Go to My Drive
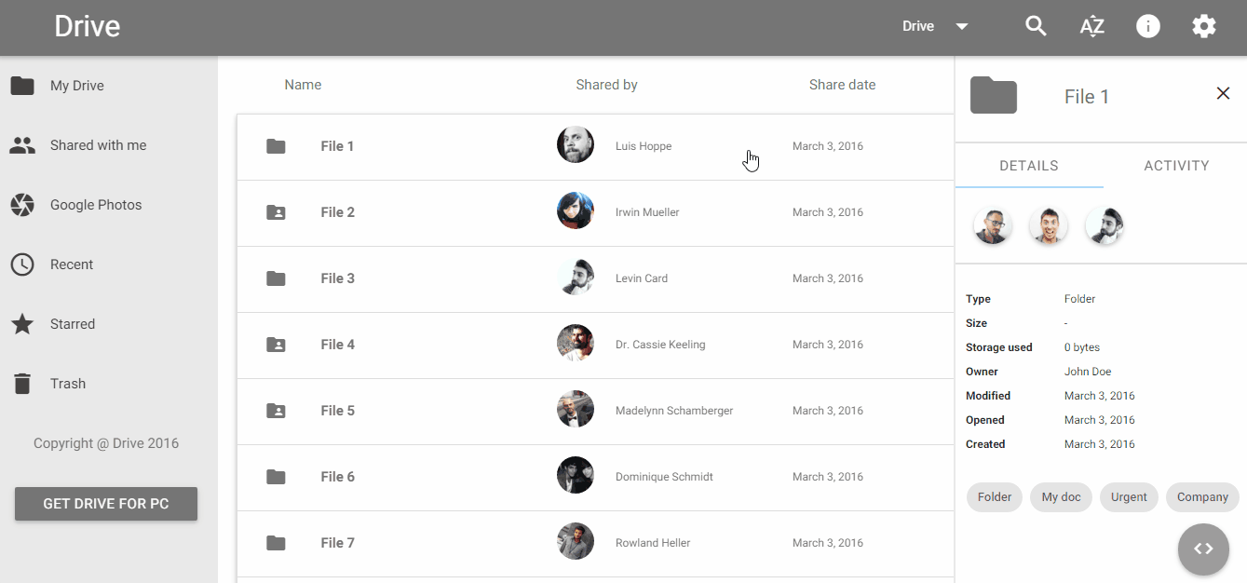1247x583 pixels. tap(76, 86)
